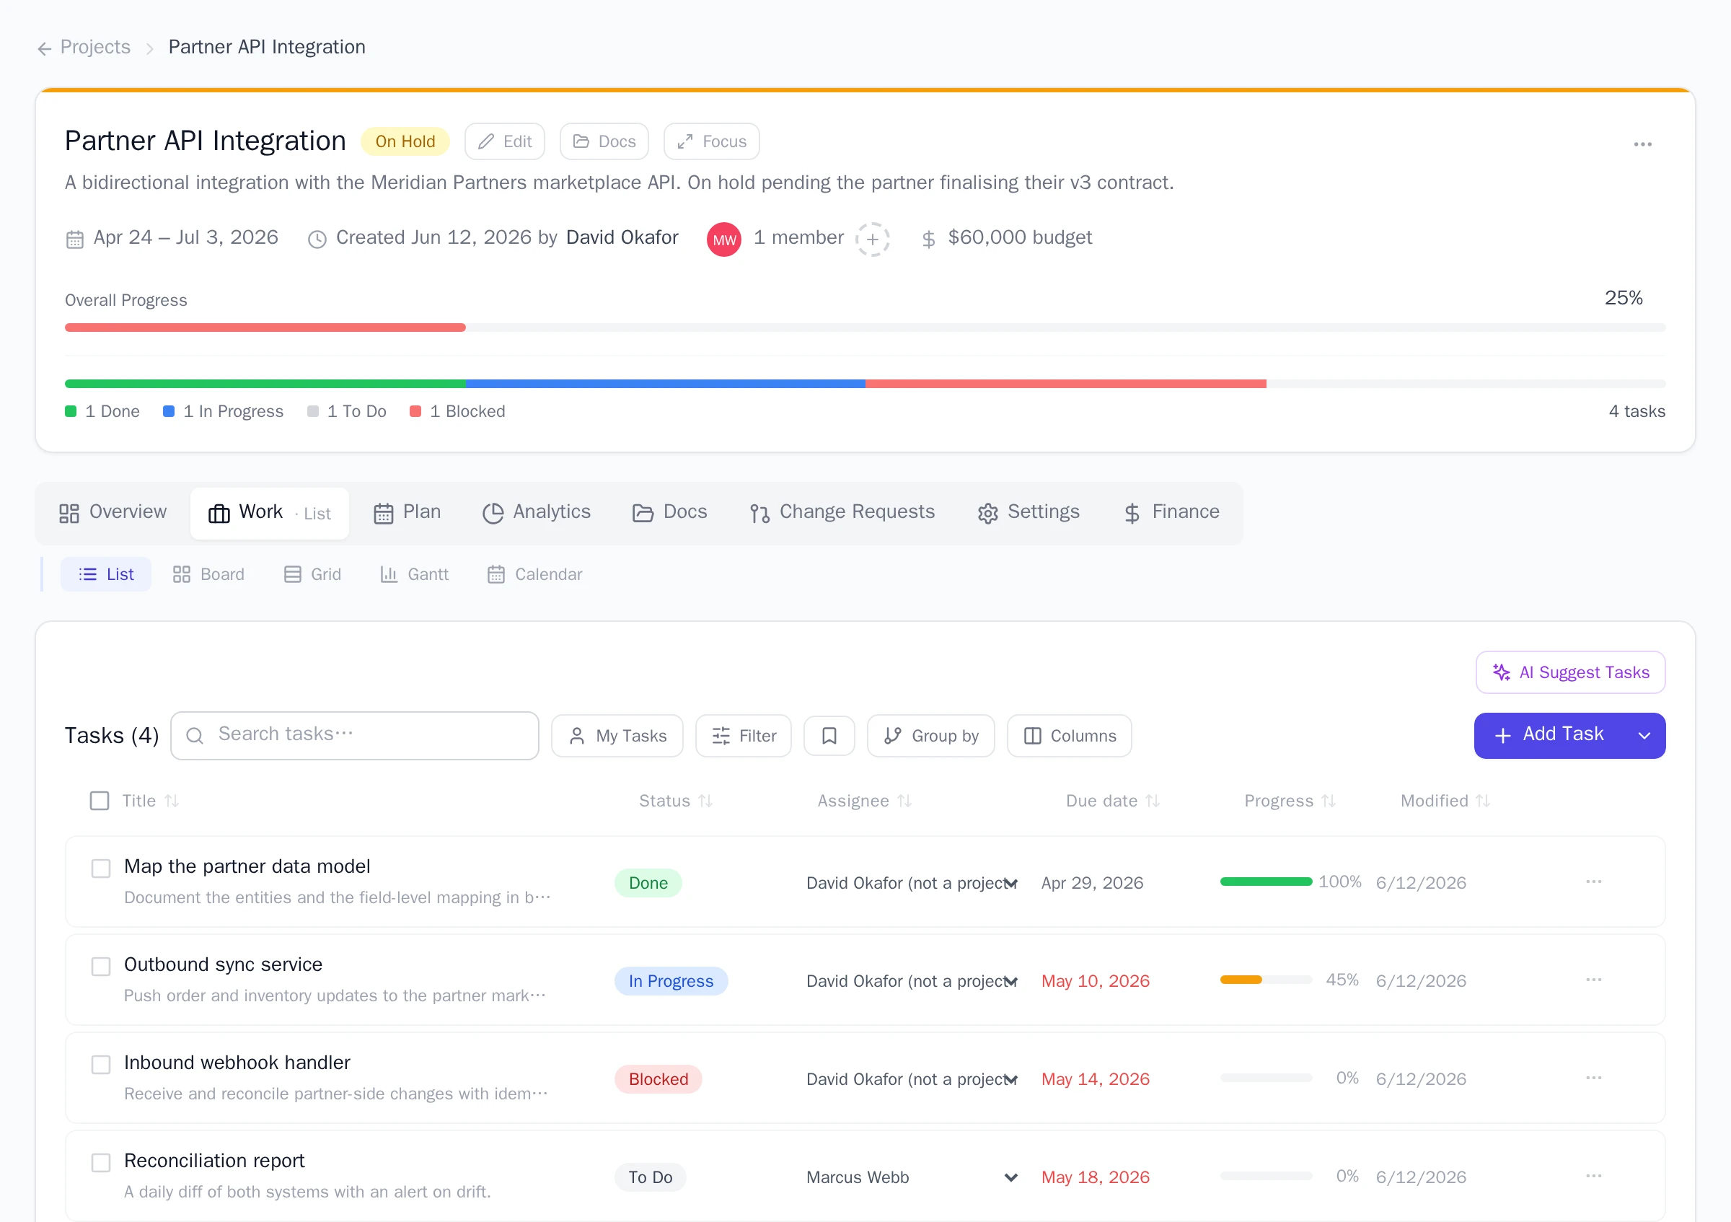Open the Finance tab
This screenshot has height=1222, width=1731.
tap(1171, 513)
